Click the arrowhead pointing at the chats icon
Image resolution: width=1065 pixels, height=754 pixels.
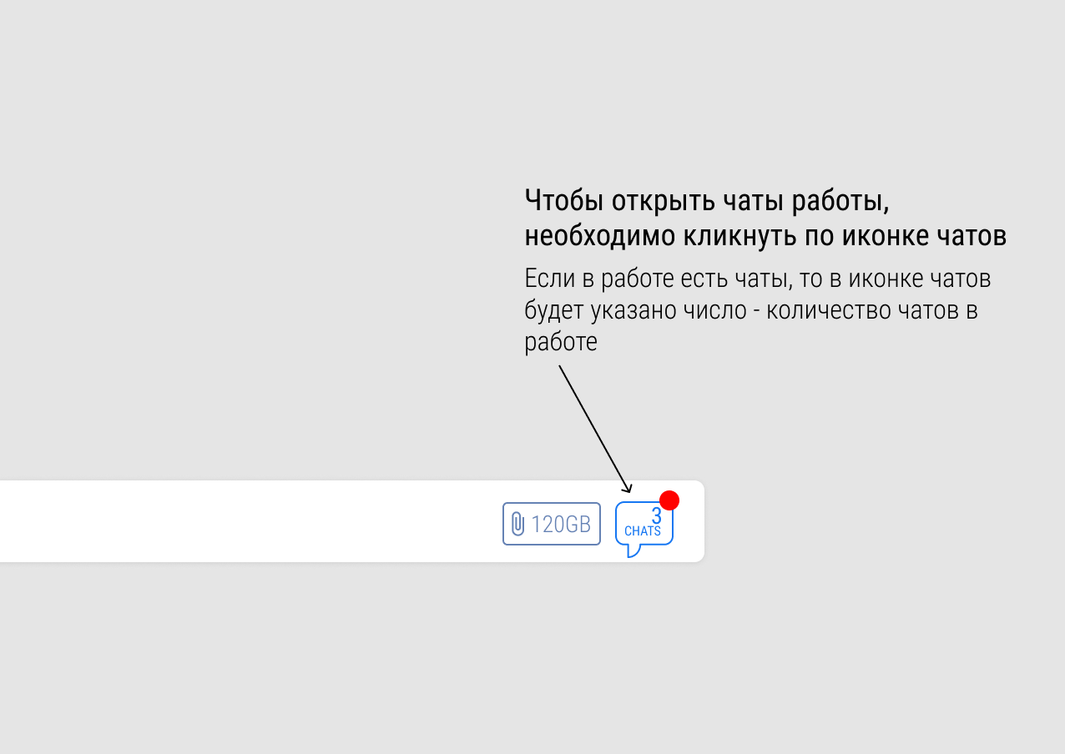[x=628, y=488]
